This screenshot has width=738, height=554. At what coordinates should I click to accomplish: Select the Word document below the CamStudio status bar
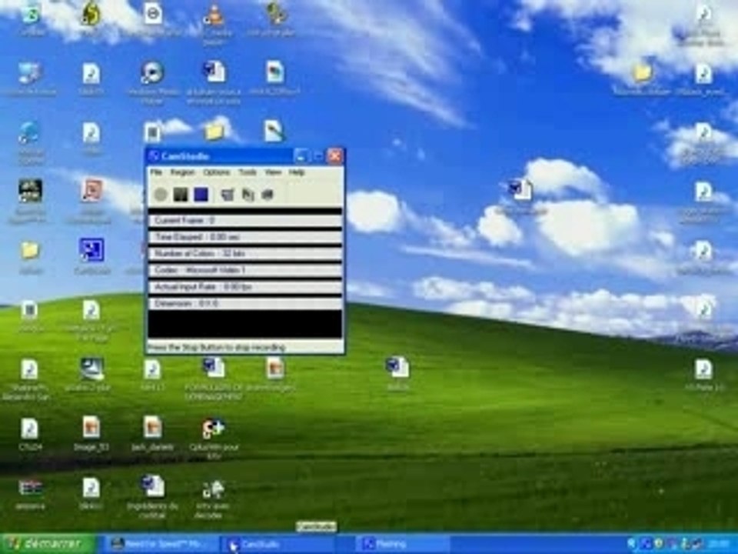tap(213, 368)
